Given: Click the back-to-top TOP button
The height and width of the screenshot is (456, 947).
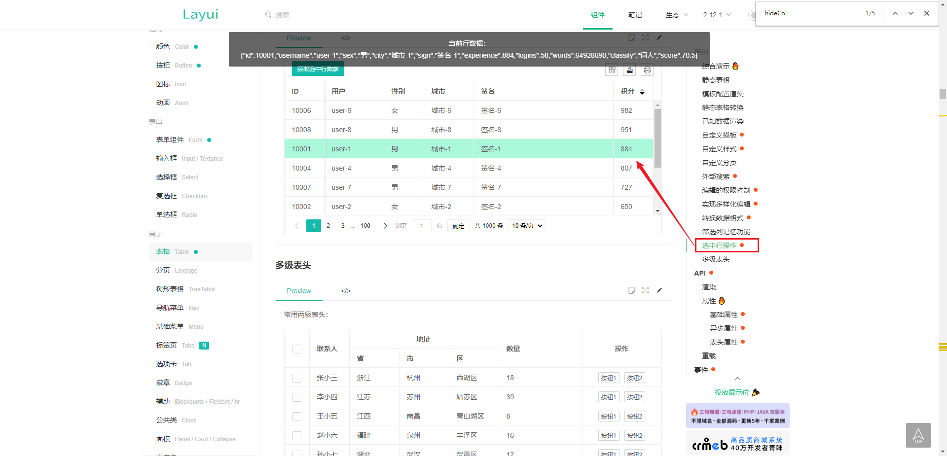Looking at the screenshot, I should coord(918,435).
